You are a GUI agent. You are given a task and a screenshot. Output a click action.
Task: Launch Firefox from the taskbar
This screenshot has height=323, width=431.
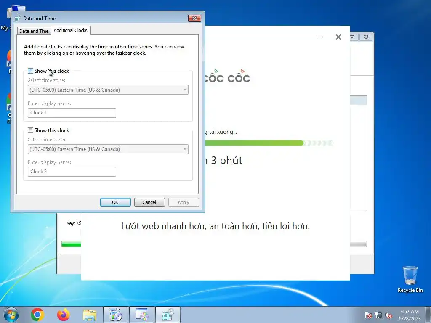point(64,315)
